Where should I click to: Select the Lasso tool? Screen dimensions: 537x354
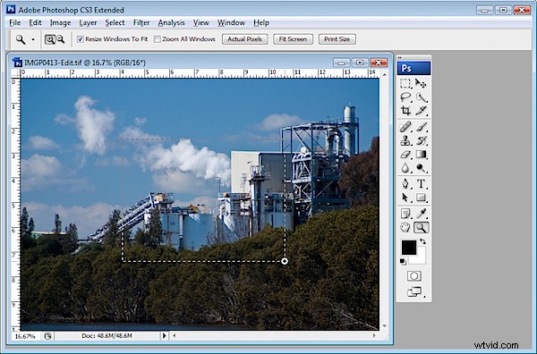point(405,97)
